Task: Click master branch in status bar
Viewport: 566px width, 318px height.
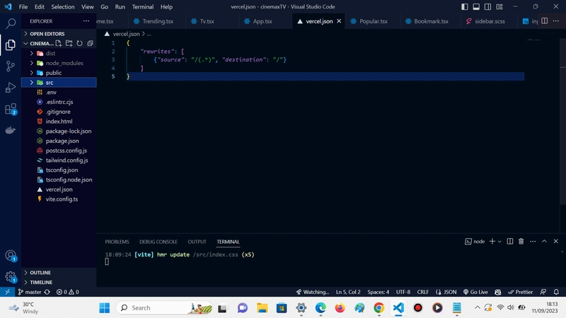Action: tap(30, 292)
